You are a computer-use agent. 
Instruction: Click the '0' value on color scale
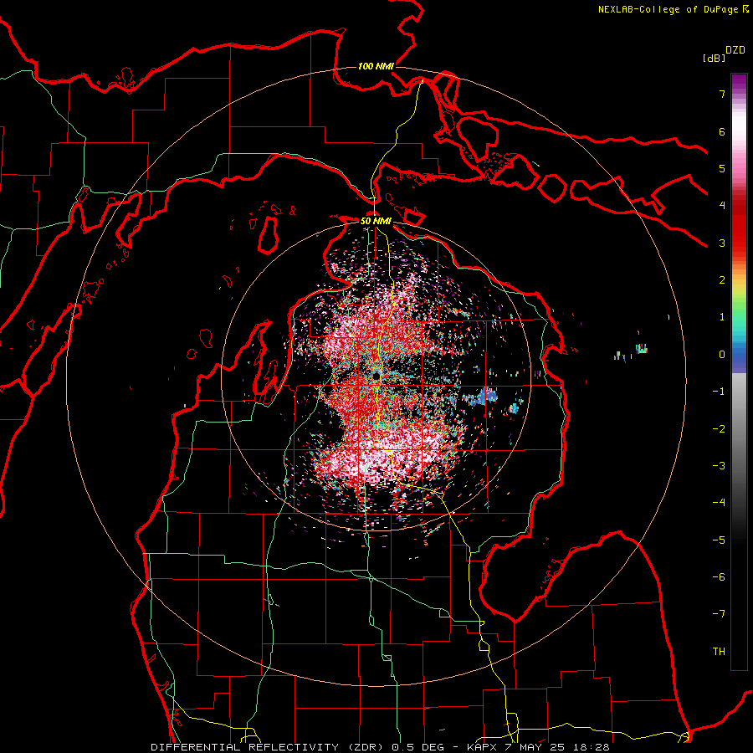[x=722, y=355]
